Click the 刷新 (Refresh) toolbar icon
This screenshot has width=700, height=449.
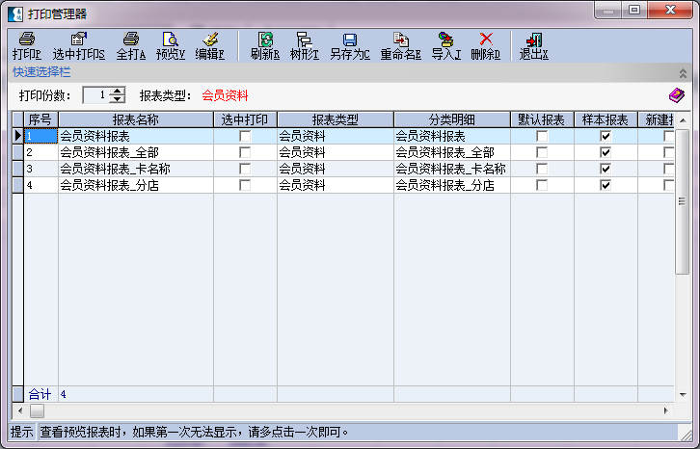click(x=265, y=45)
